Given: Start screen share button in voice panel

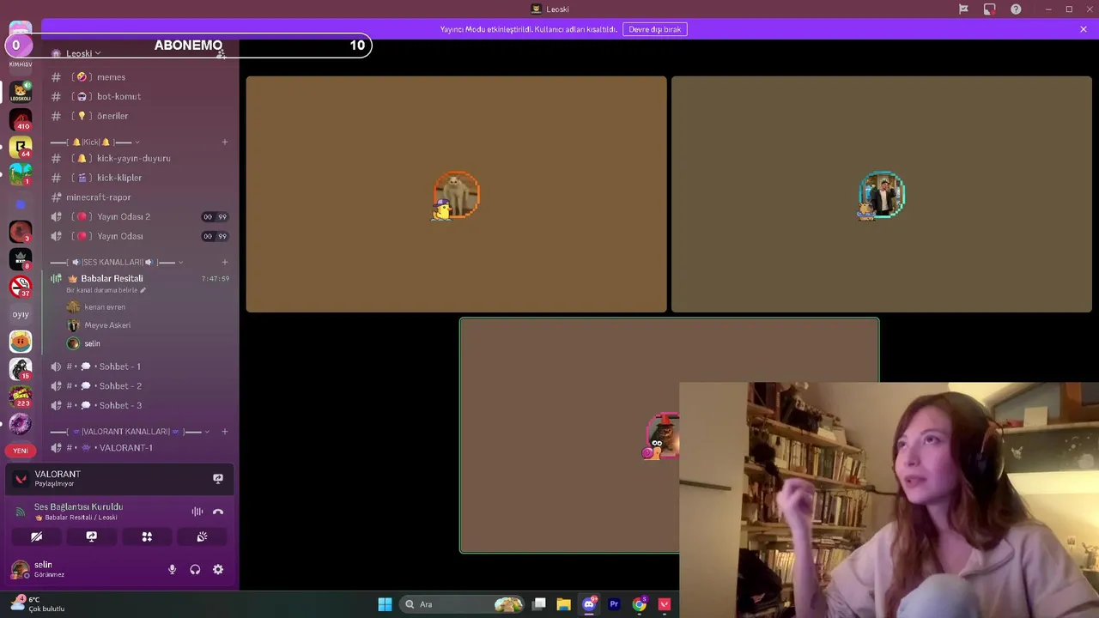Looking at the screenshot, I should (92, 536).
